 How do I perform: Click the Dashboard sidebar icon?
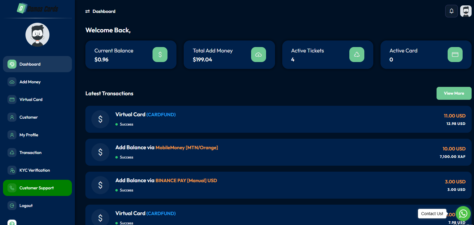tap(12, 64)
